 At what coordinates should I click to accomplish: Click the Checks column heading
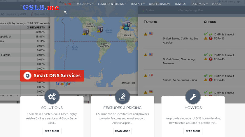[x=210, y=22]
